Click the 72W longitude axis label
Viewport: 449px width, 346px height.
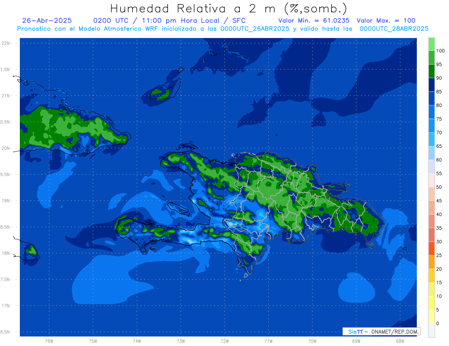pyautogui.click(x=225, y=341)
